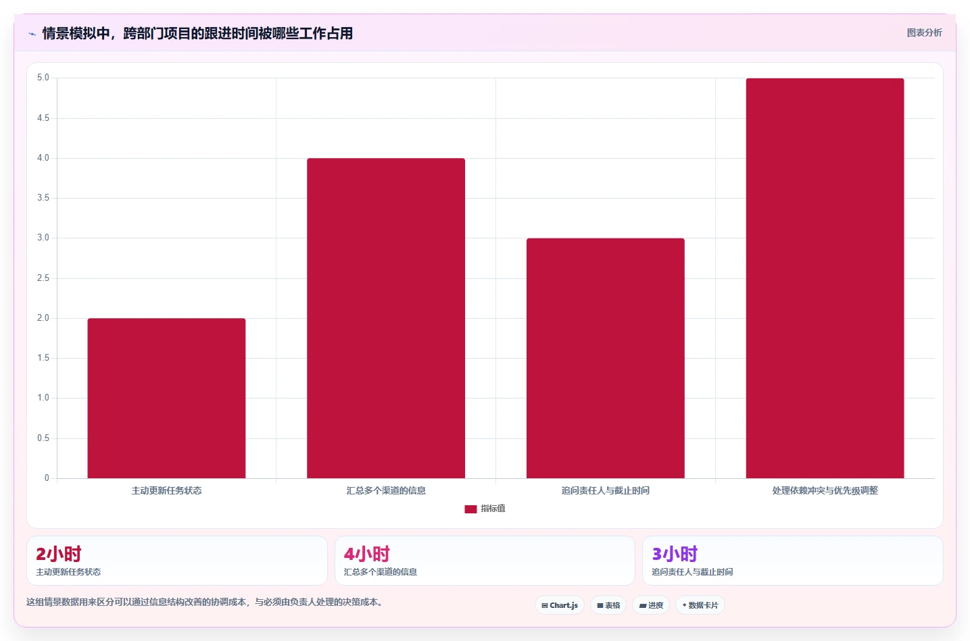
Task: Click the 图表分析 label in header
Action: tap(924, 32)
